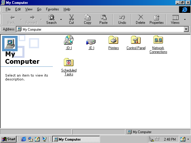191x143 pixels.
Task: Click the Control Panel link label
Action: [x=136, y=48]
